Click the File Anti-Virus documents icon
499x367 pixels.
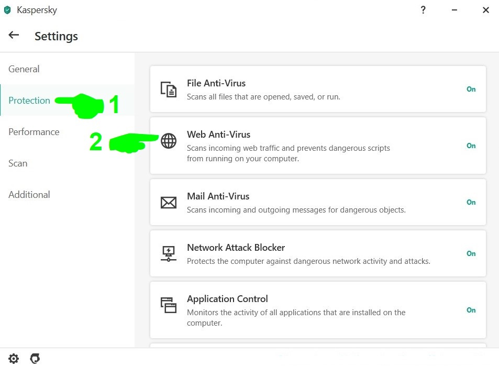point(169,90)
